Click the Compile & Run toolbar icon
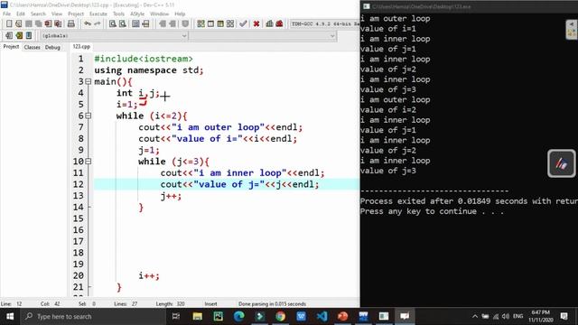 [x=220, y=24]
